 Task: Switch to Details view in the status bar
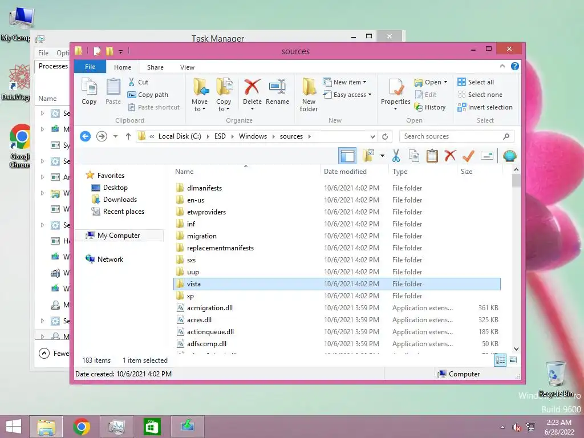coord(500,360)
